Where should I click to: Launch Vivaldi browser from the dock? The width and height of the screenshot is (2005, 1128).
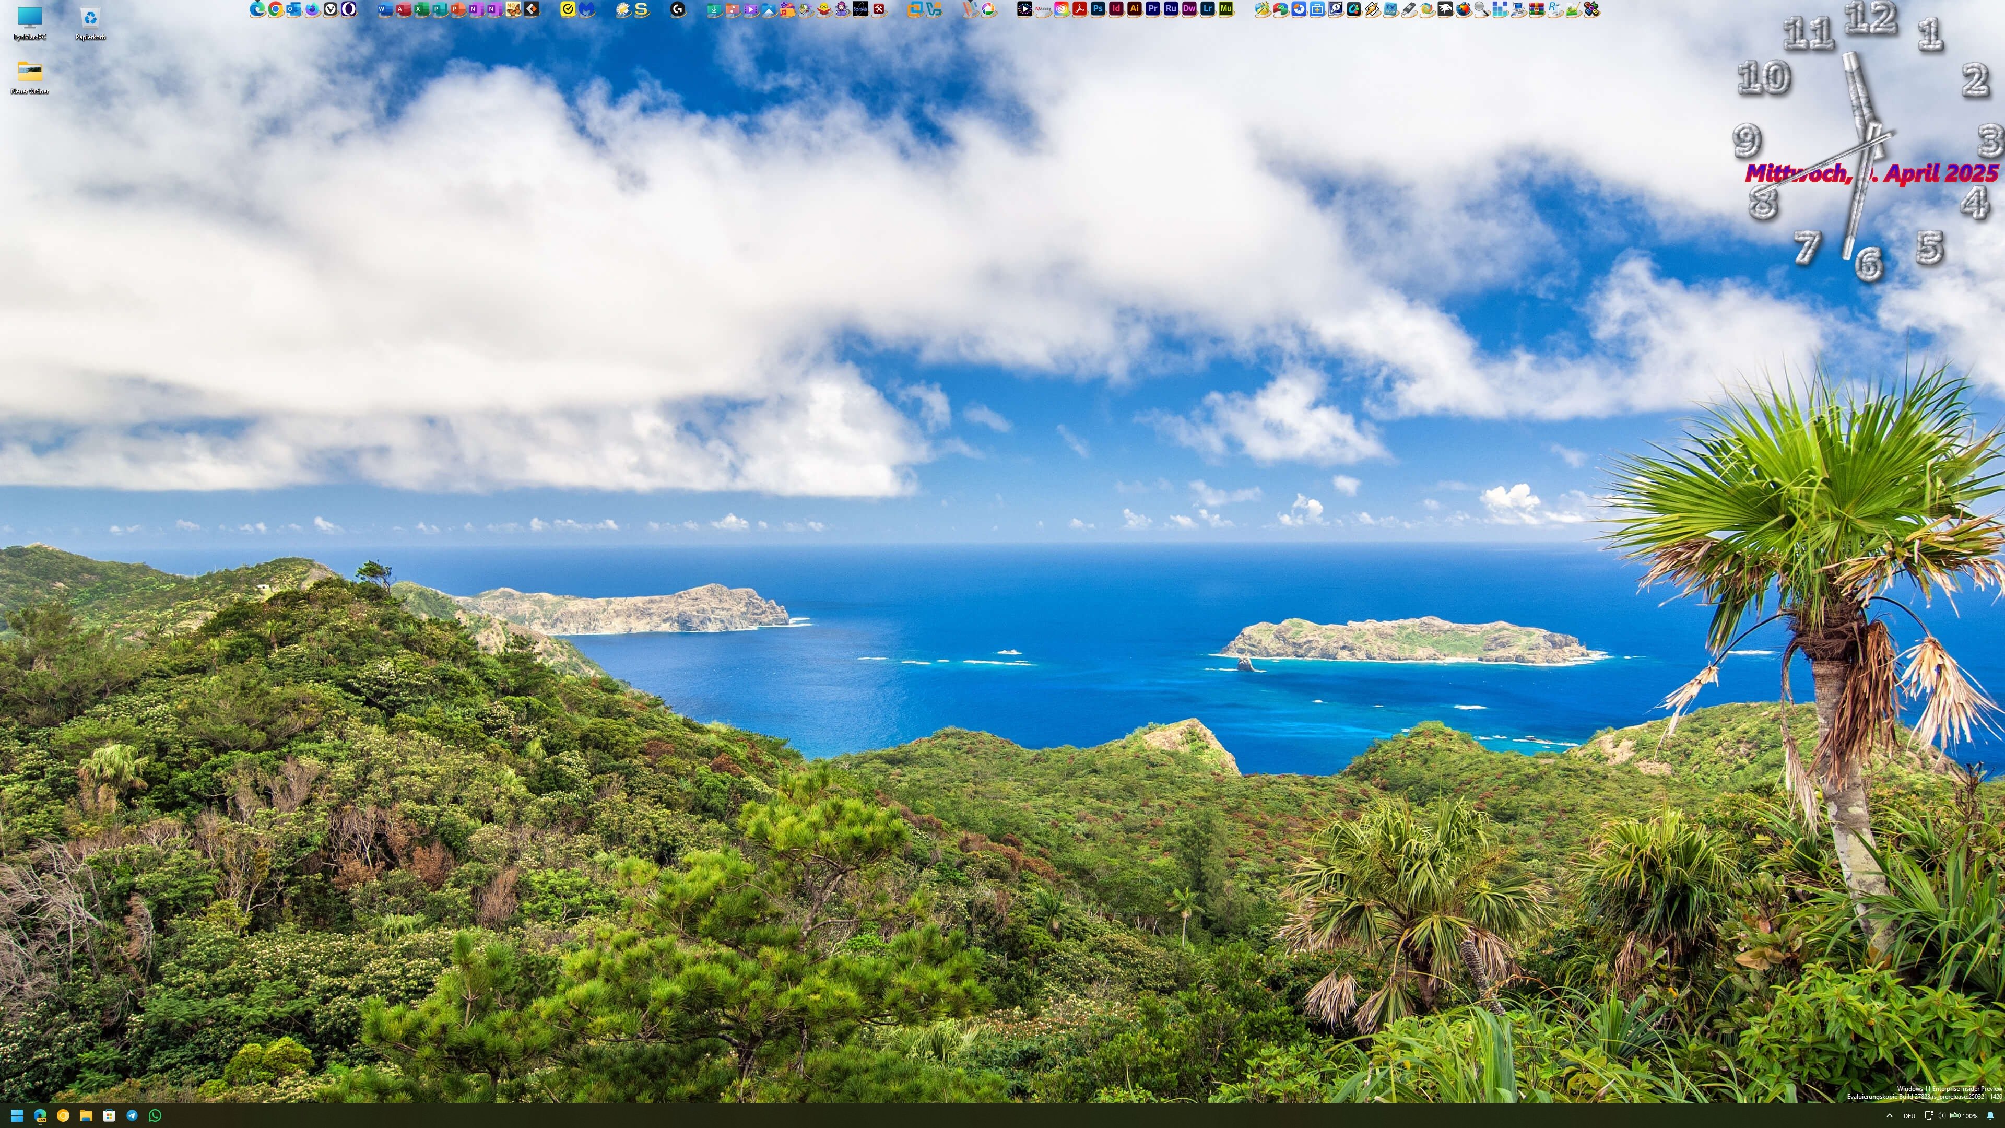(331, 9)
